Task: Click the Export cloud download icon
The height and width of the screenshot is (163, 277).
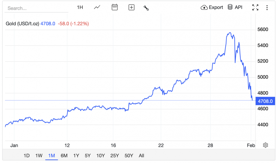Action: [x=204, y=7]
